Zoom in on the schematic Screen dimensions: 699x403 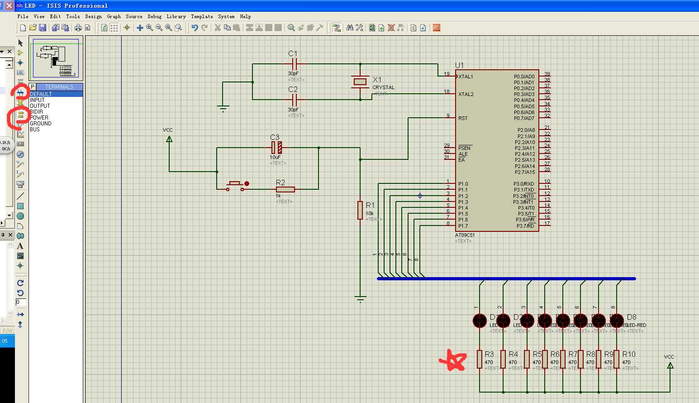pos(150,28)
